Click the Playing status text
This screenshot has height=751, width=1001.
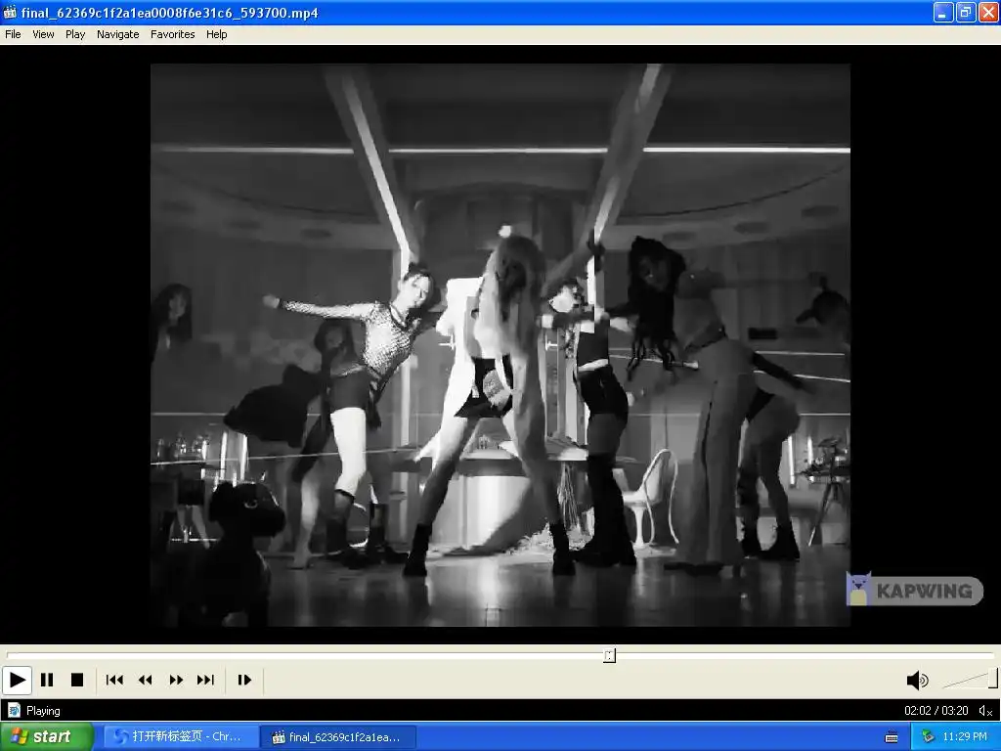[x=43, y=711]
